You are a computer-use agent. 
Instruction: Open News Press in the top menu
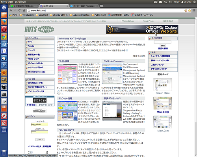[148, 21]
